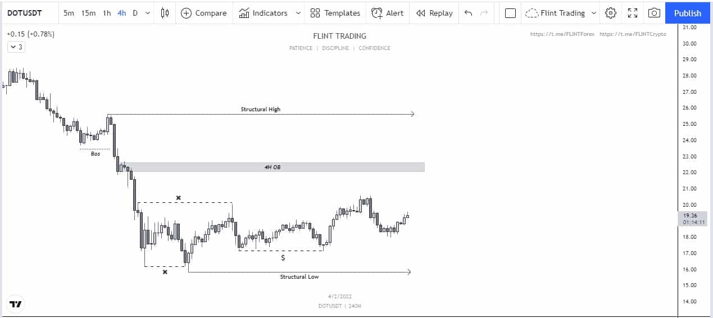713x318 pixels.
Task: Open the Flint Trading layout dropdown
Action: (594, 13)
